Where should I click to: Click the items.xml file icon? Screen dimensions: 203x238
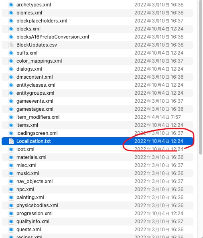(11, 125)
